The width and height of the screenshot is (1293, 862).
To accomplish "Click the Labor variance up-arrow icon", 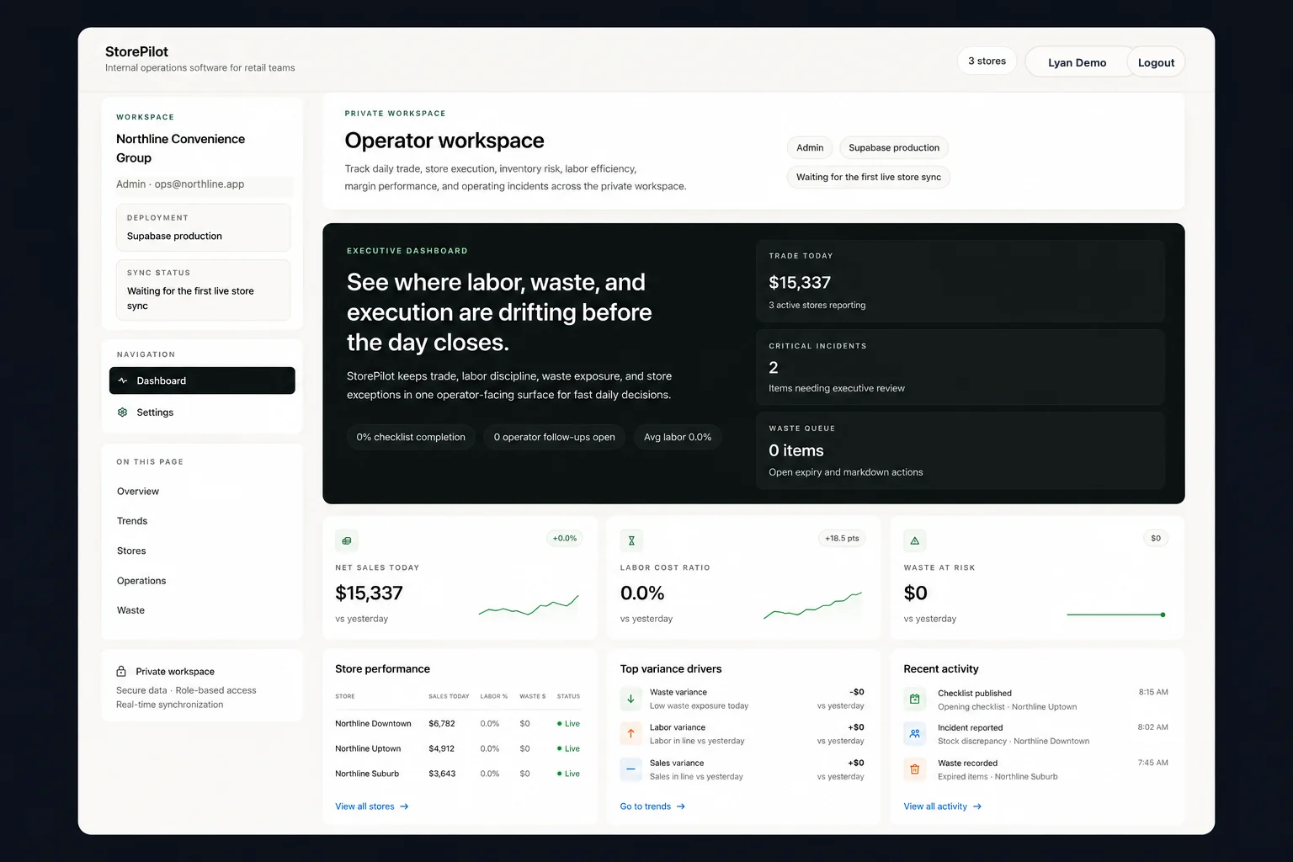I will [631, 734].
